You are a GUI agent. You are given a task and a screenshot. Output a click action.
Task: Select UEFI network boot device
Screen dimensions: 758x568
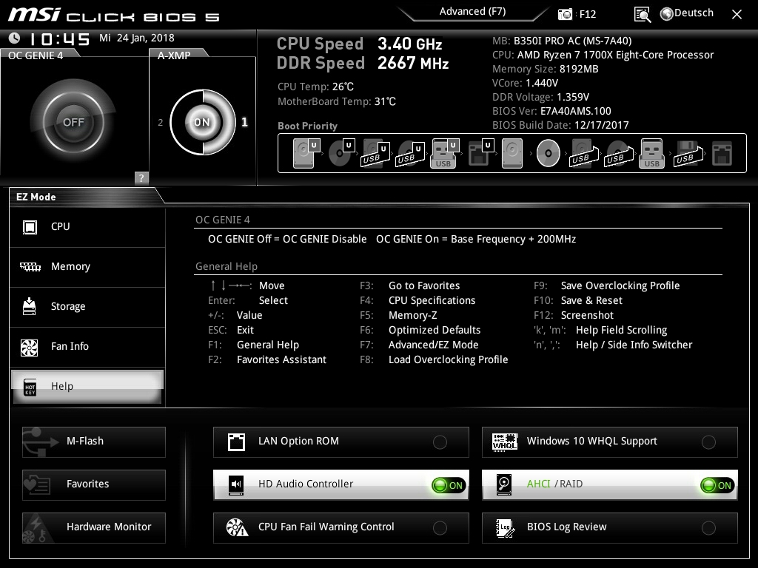click(x=480, y=153)
